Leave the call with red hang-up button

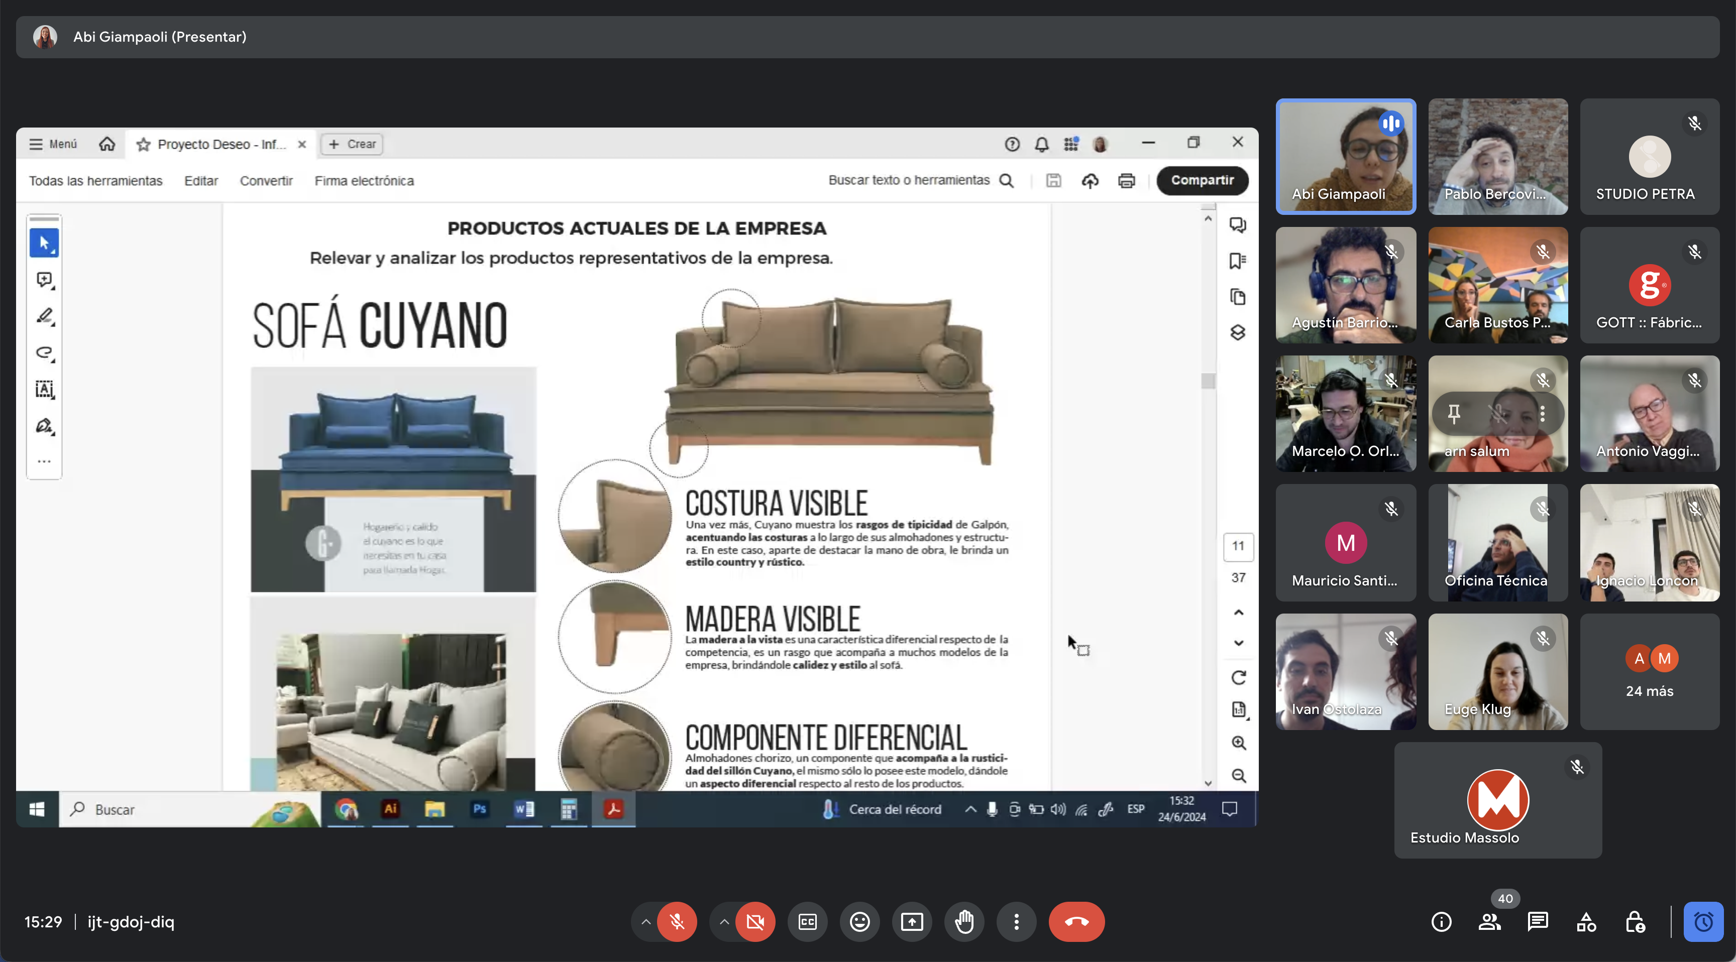1076,921
